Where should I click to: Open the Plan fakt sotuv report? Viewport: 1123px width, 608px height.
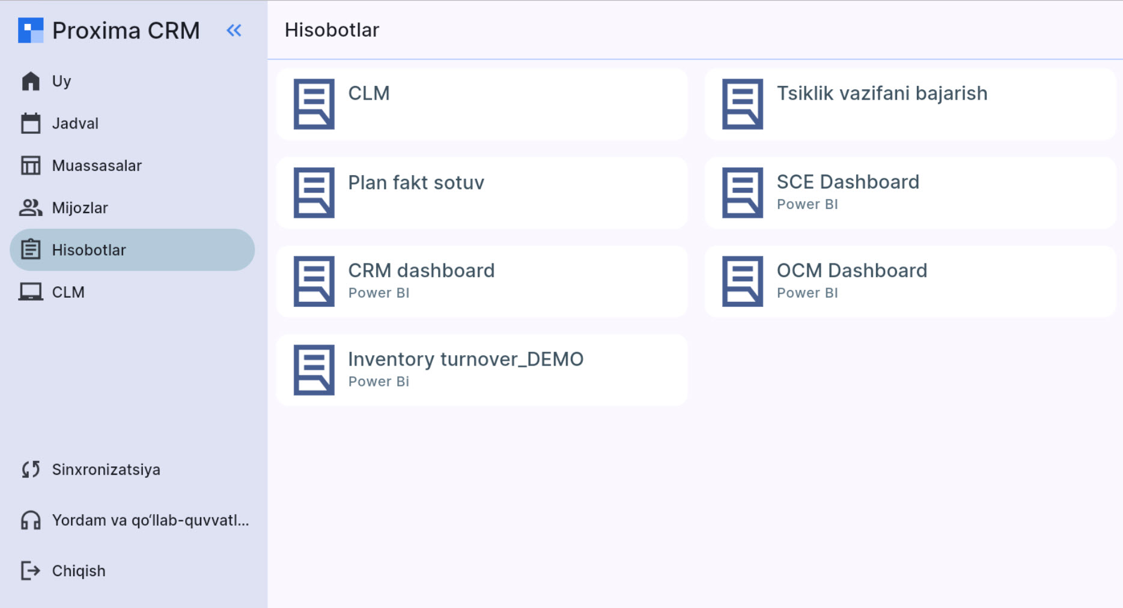pyautogui.click(x=482, y=193)
